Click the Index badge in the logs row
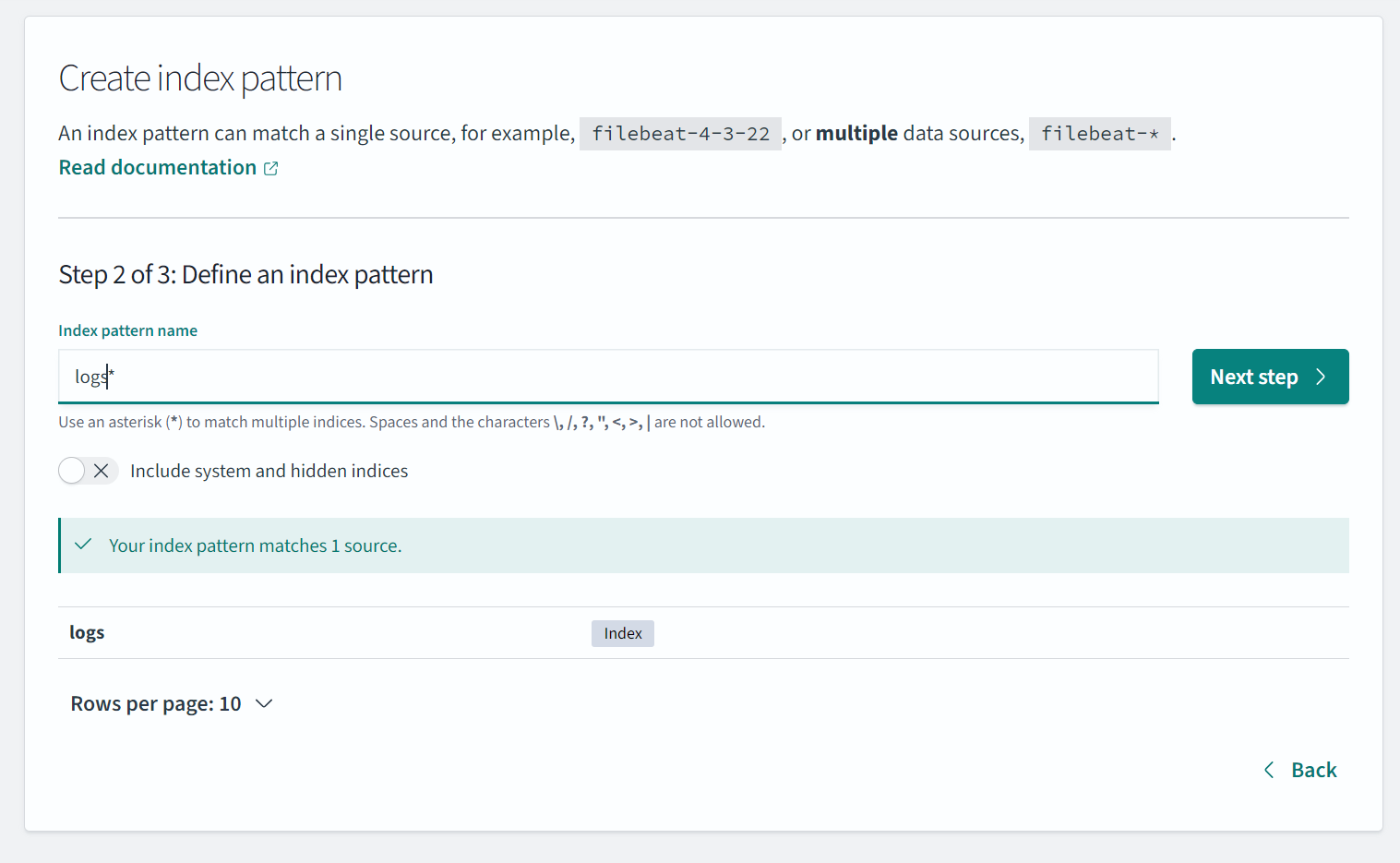The image size is (1400, 863). pyautogui.click(x=622, y=633)
